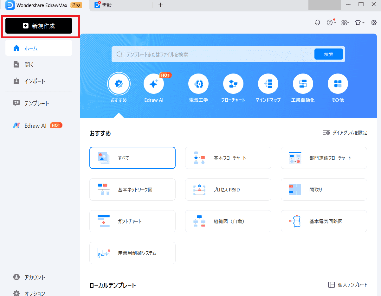Select the フローチャート category icon
Image resolution: width=381 pixels, height=296 pixels.
(233, 84)
